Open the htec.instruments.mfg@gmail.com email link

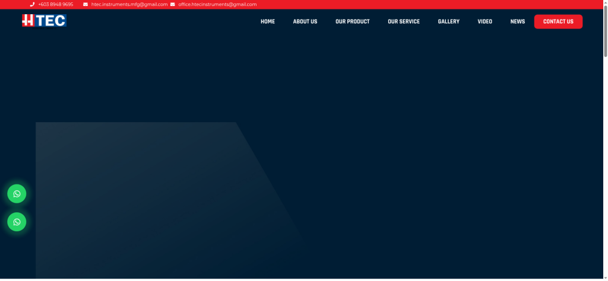pyautogui.click(x=129, y=4)
